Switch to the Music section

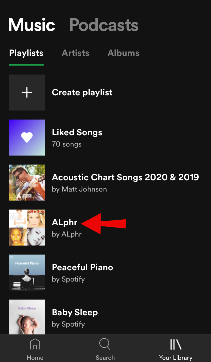coord(32,25)
